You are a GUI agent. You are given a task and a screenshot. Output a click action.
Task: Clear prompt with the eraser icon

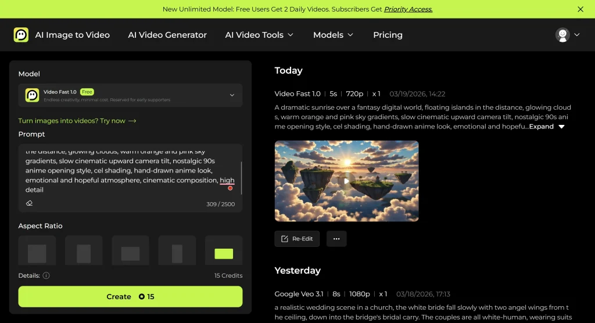29,203
